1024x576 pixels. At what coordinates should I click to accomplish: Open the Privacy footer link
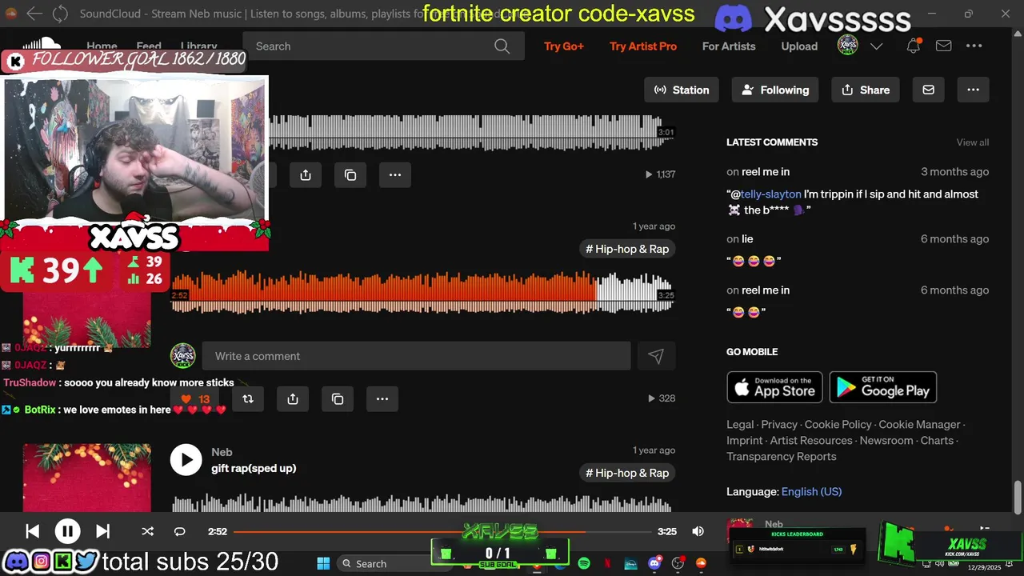pos(779,425)
